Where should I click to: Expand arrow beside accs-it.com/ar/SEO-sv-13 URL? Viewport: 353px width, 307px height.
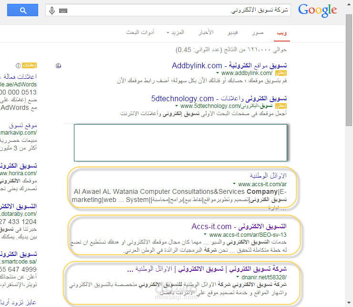(205, 234)
